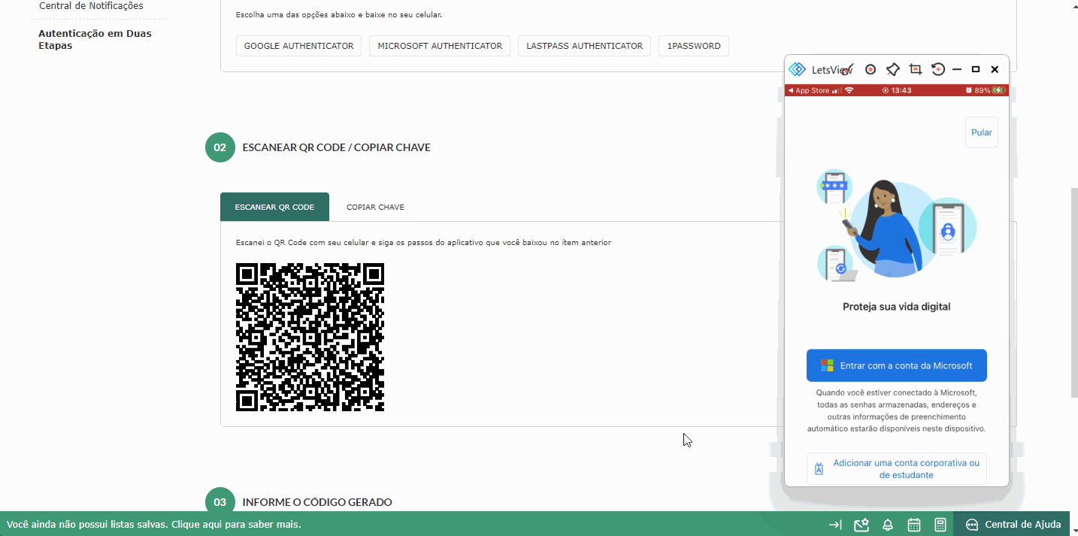The height and width of the screenshot is (536, 1078).
Task: Minimize the LetsView window
Action: 957,69
